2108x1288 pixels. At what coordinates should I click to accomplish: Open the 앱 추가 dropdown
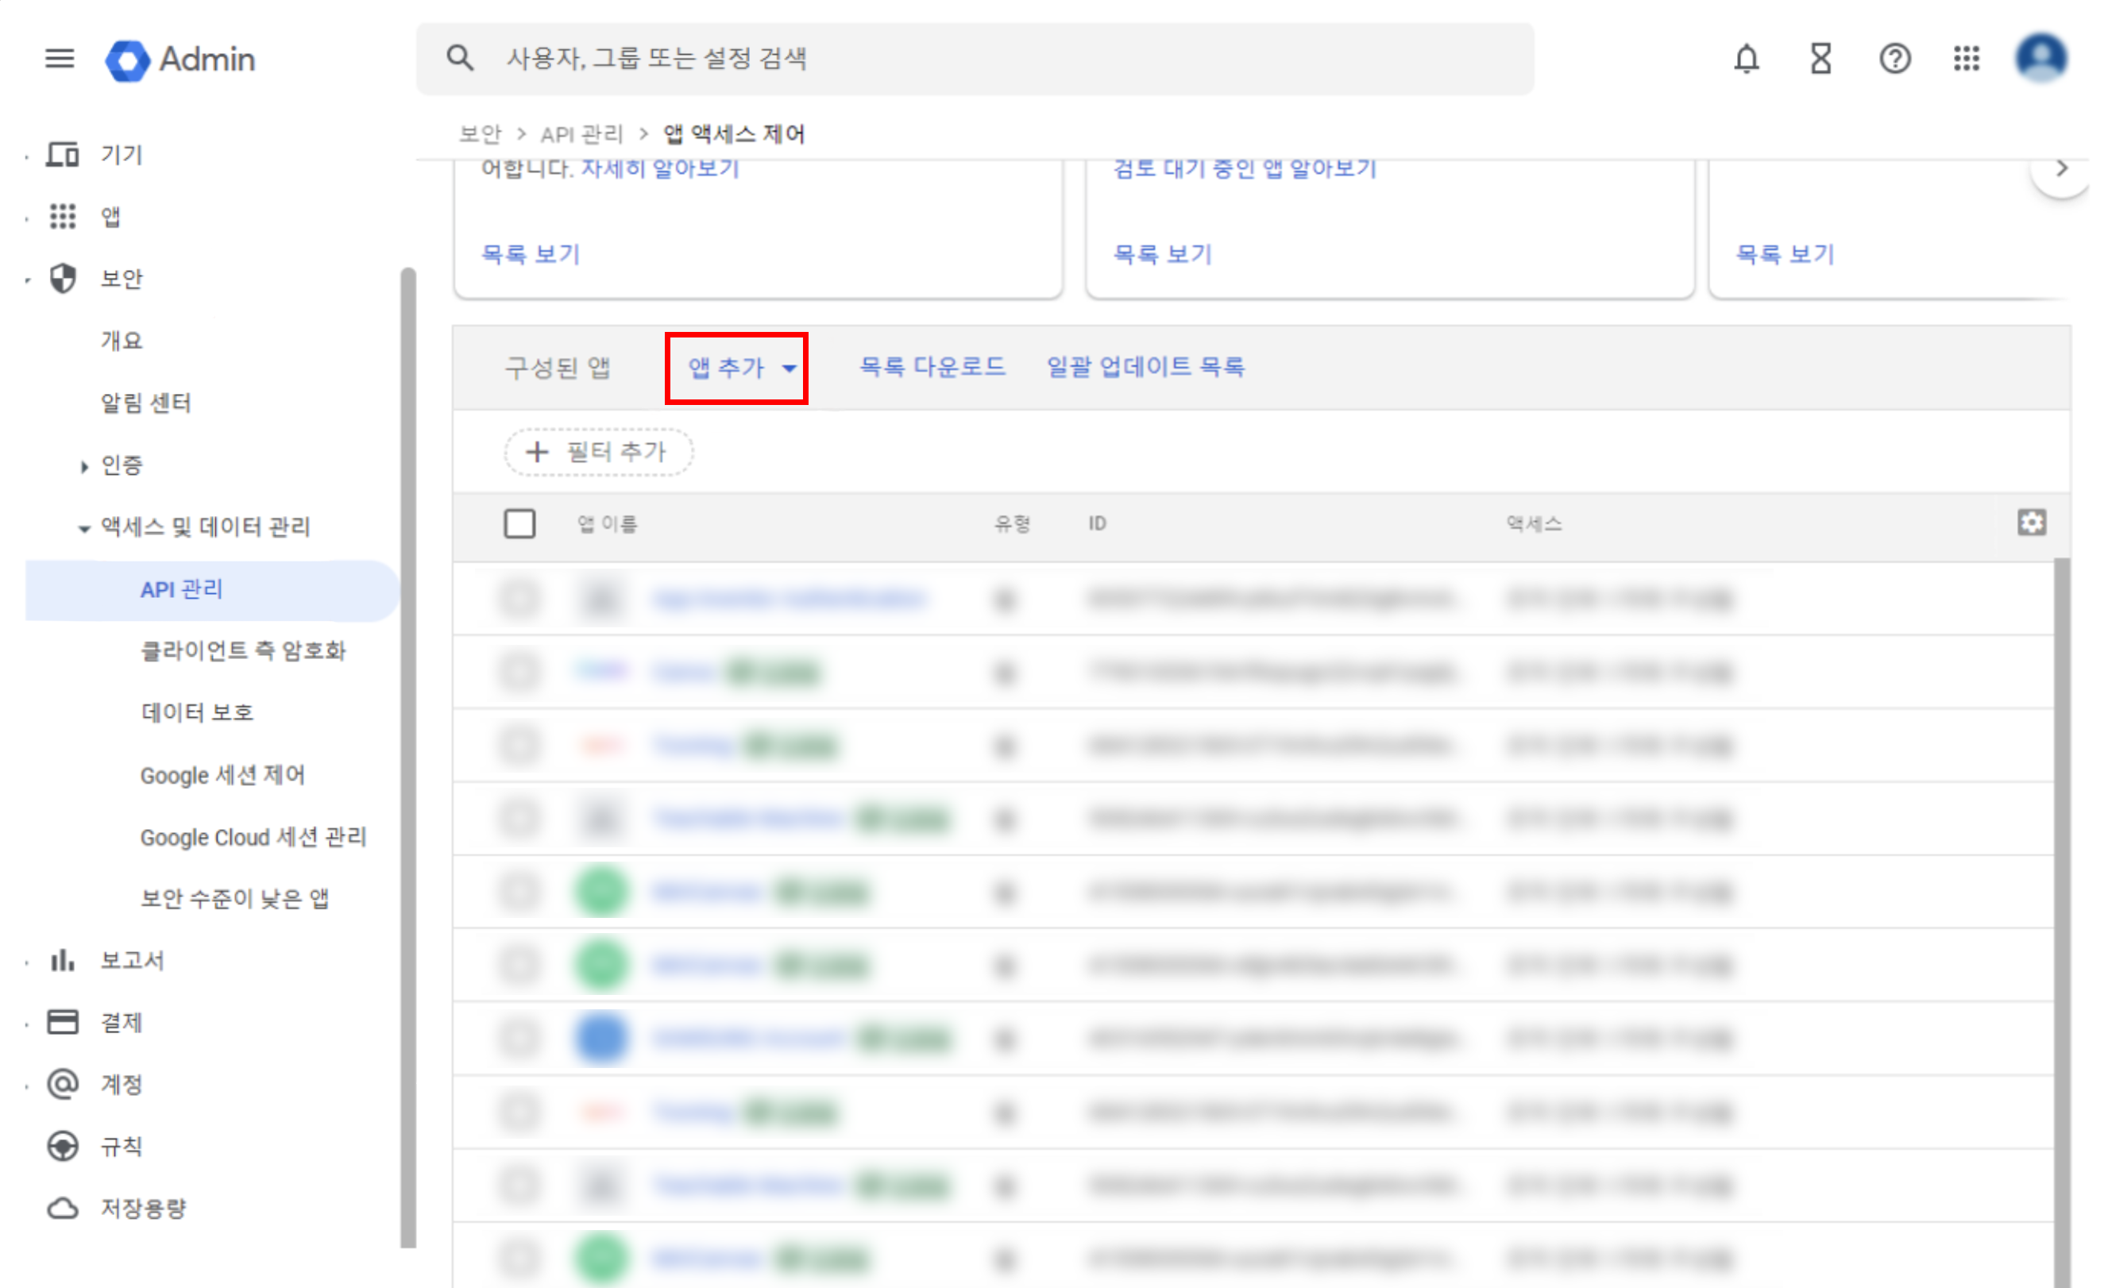[x=735, y=368]
